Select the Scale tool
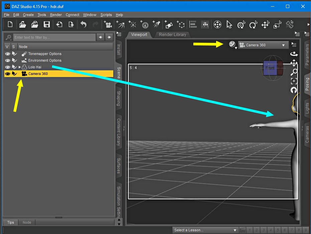 tap(278, 25)
